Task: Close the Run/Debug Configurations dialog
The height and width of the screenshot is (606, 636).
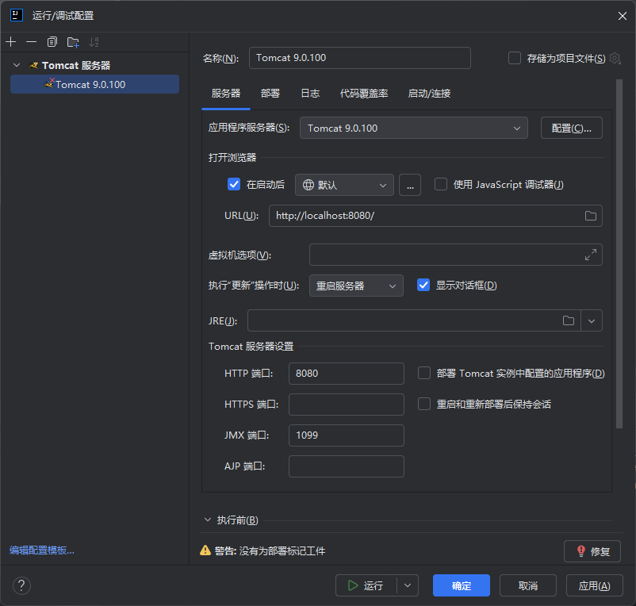Action: pyautogui.click(x=623, y=16)
